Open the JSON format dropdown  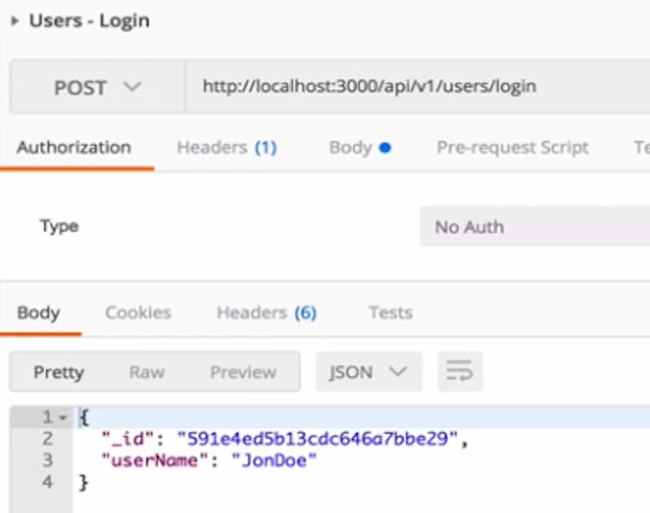tap(368, 372)
